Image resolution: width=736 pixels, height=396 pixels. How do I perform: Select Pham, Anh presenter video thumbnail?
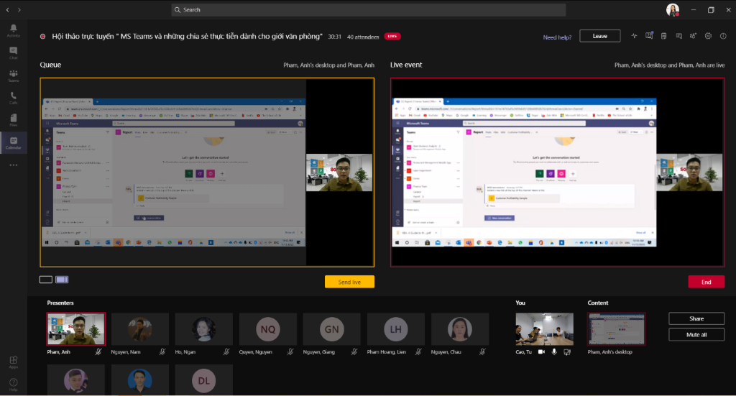click(x=76, y=329)
